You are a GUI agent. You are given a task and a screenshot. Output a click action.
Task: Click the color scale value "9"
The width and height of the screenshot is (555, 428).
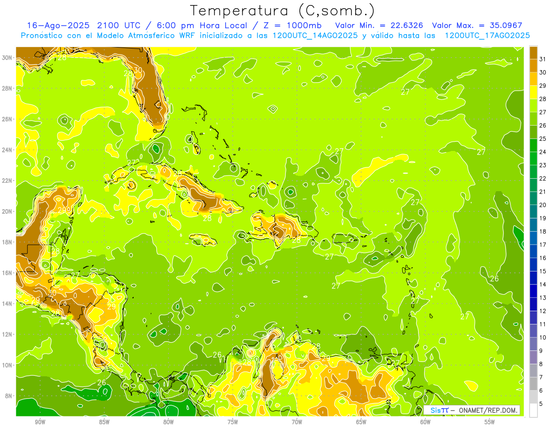pyautogui.click(x=541, y=351)
